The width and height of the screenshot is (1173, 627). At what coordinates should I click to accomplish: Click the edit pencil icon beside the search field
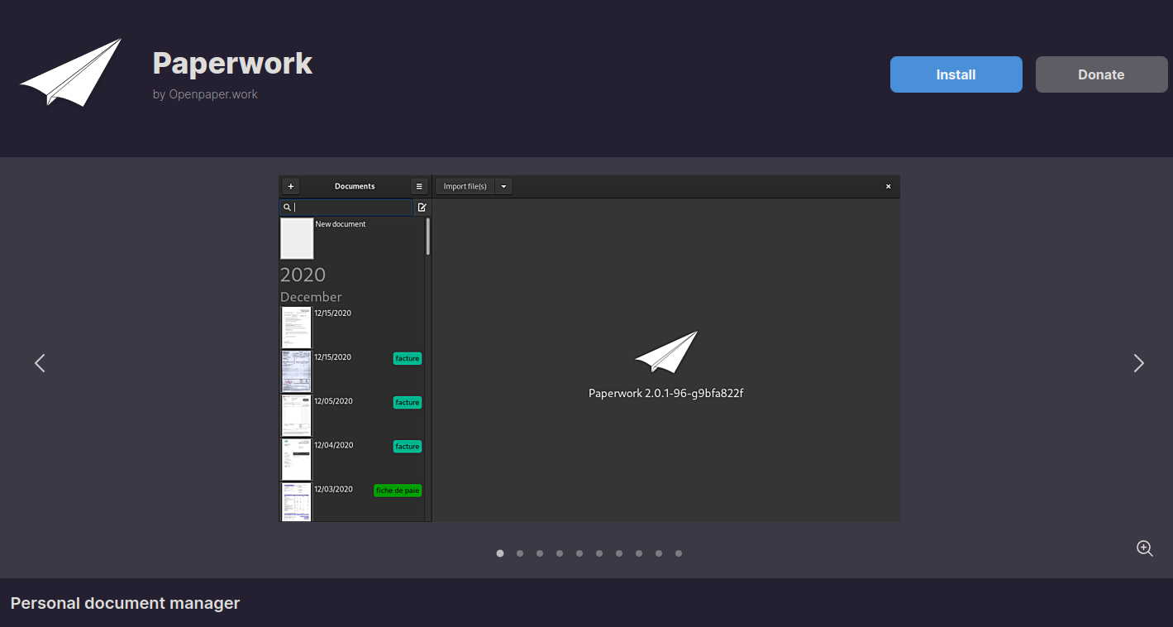pyautogui.click(x=422, y=208)
